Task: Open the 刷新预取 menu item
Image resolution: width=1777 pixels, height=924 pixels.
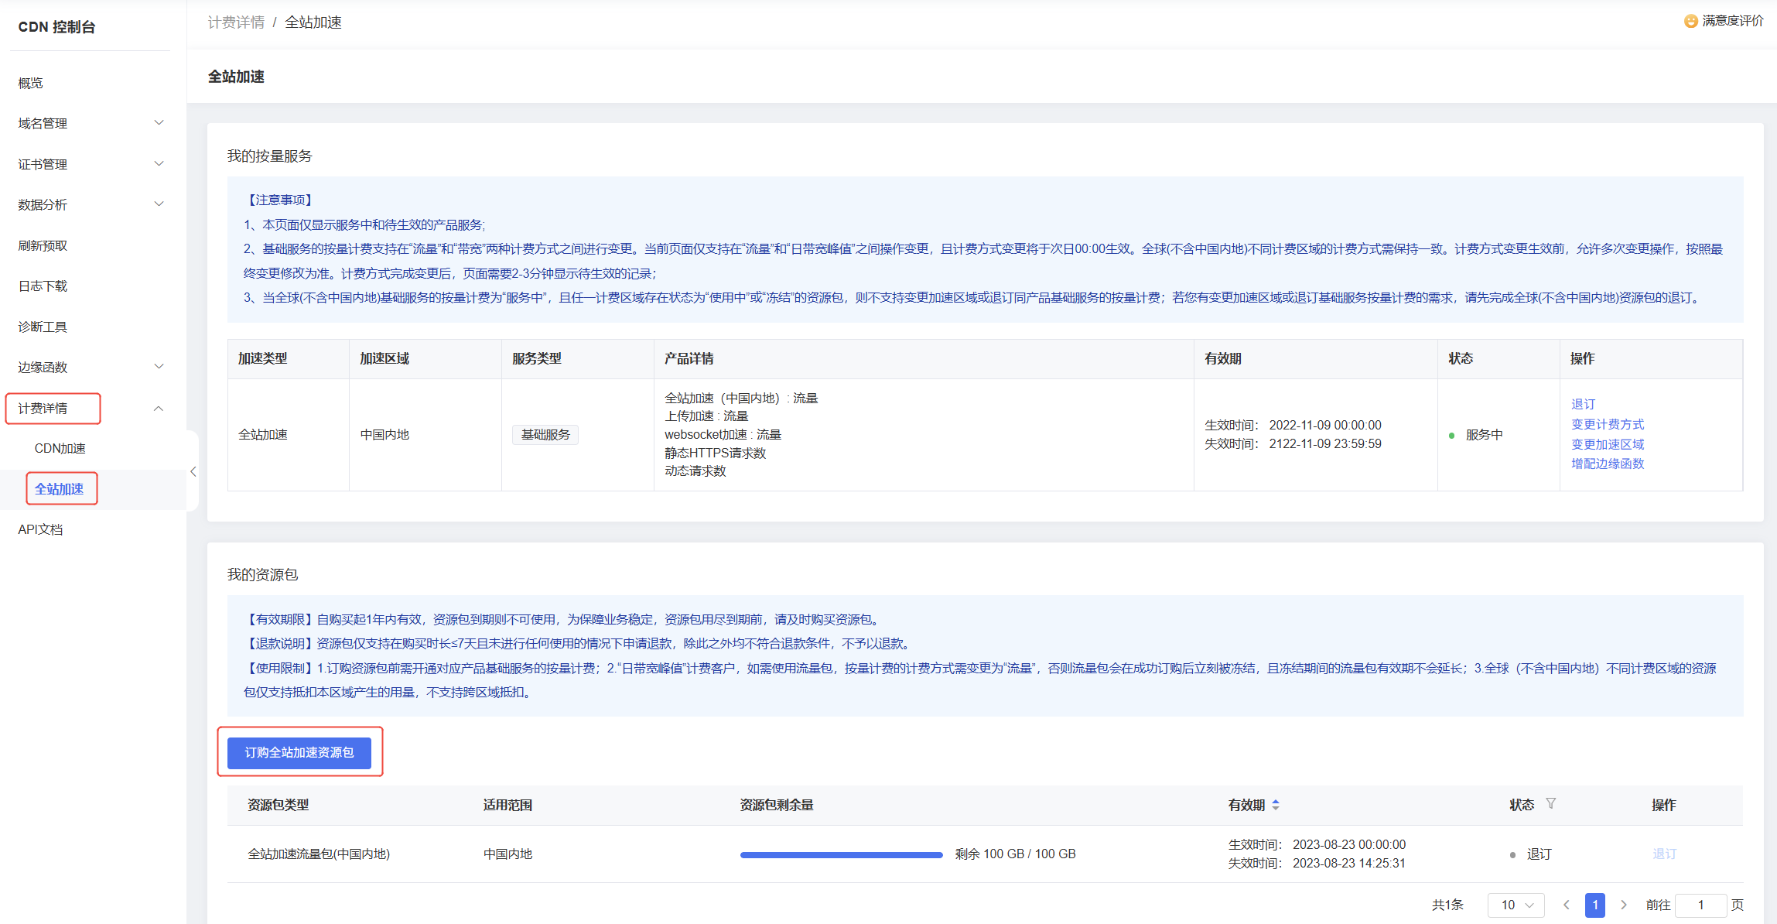Action: click(x=43, y=245)
